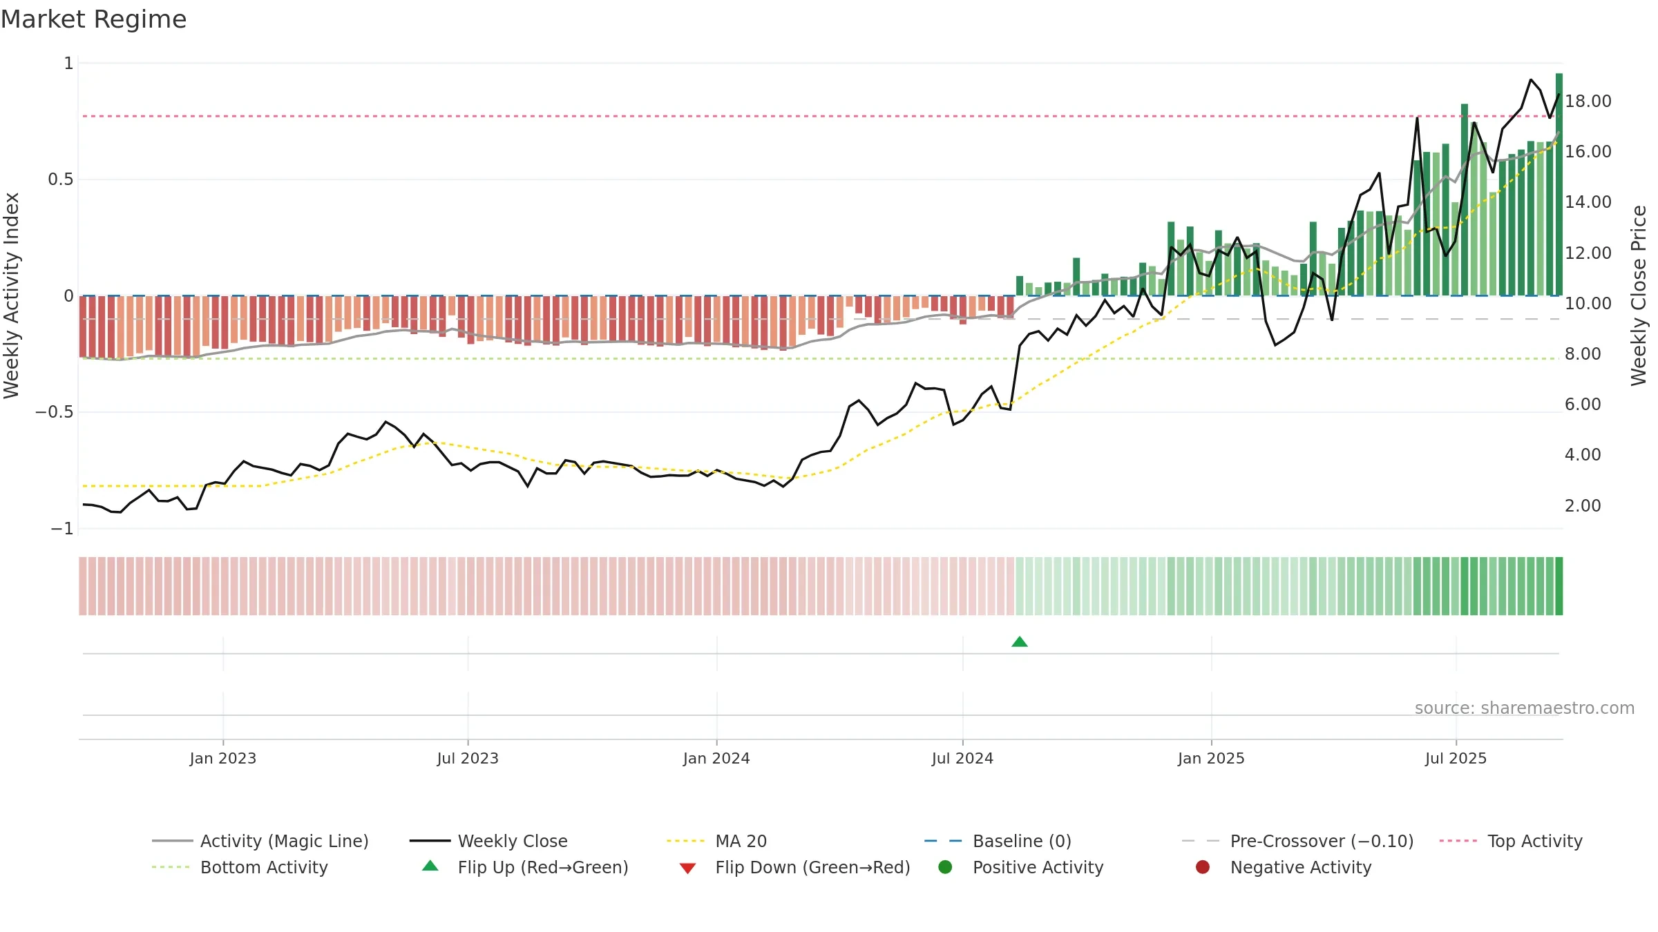Image resolution: width=1658 pixels, height=932 pixels.
Task: Click the Jan 2025 x-axis label
Action: (x=1211, y=759)
